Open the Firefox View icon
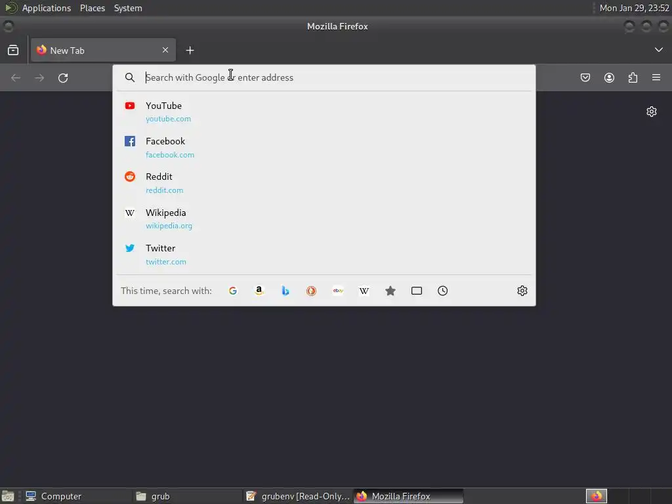Screen dimensions: 672x504 click(13, 50)
